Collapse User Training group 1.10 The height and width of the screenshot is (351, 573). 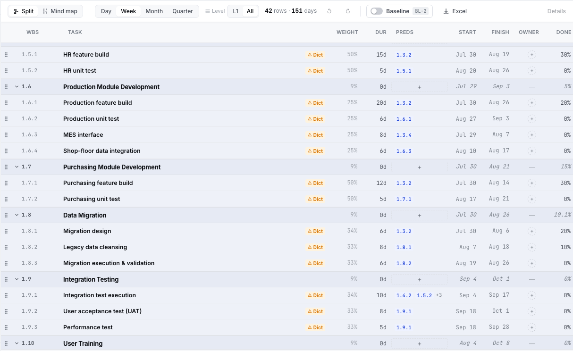point(17,343)
